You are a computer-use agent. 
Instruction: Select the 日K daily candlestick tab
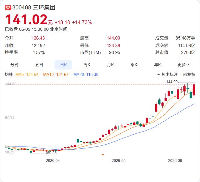coord(63,65)
